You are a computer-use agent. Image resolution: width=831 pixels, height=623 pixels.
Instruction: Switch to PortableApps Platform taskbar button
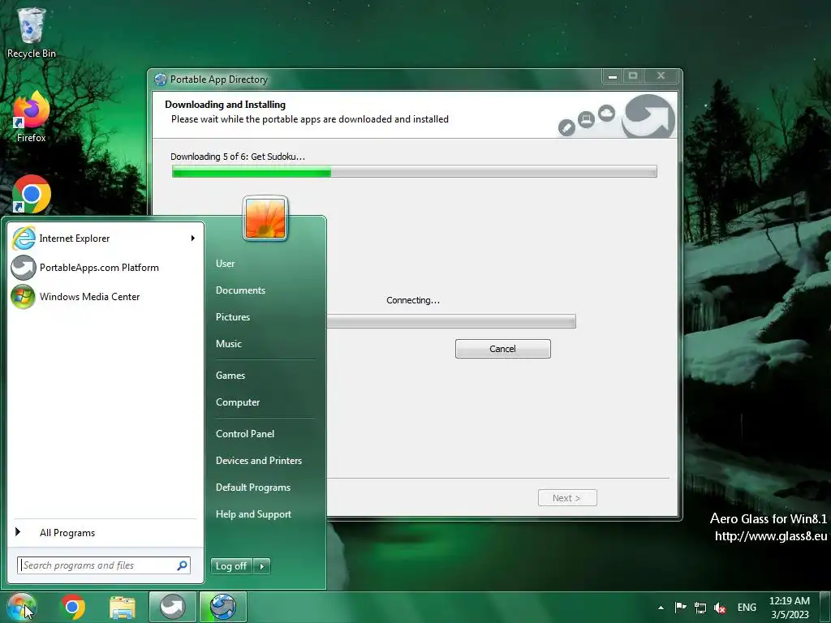tap(172, 607)
